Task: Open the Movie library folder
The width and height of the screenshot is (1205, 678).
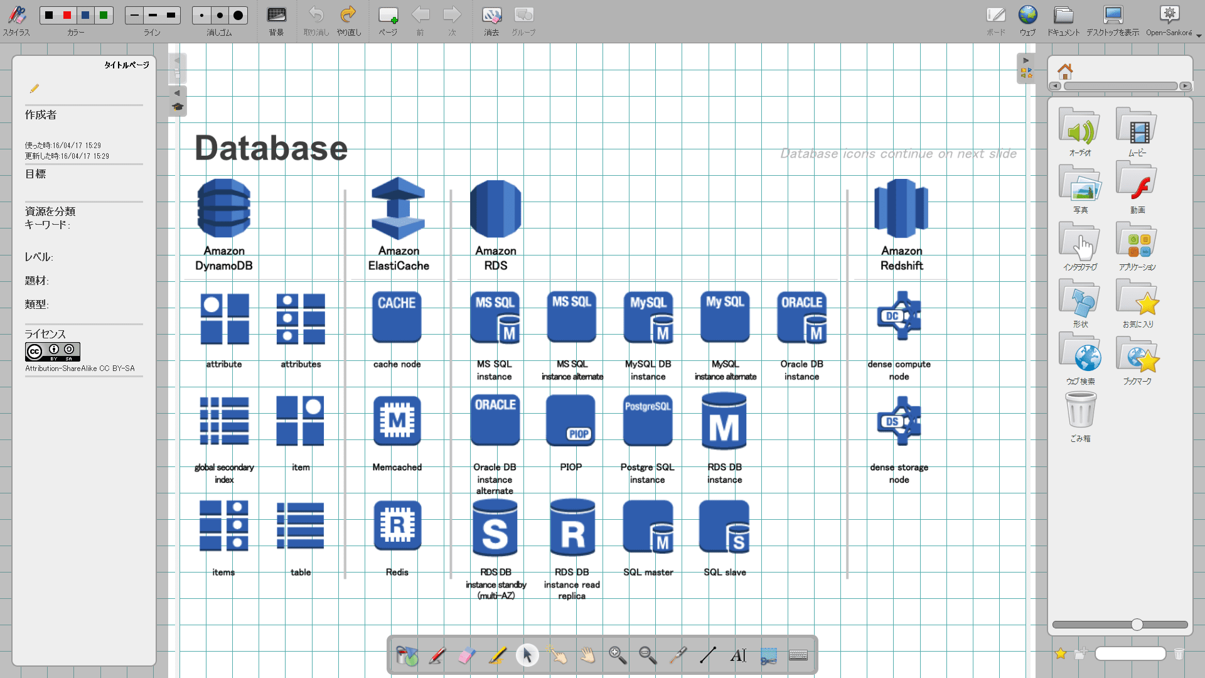Action: [1137, 132]
